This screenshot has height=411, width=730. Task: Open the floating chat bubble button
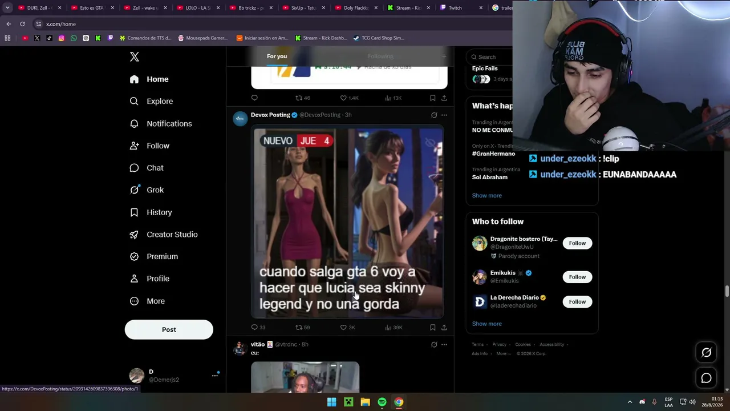706,378
